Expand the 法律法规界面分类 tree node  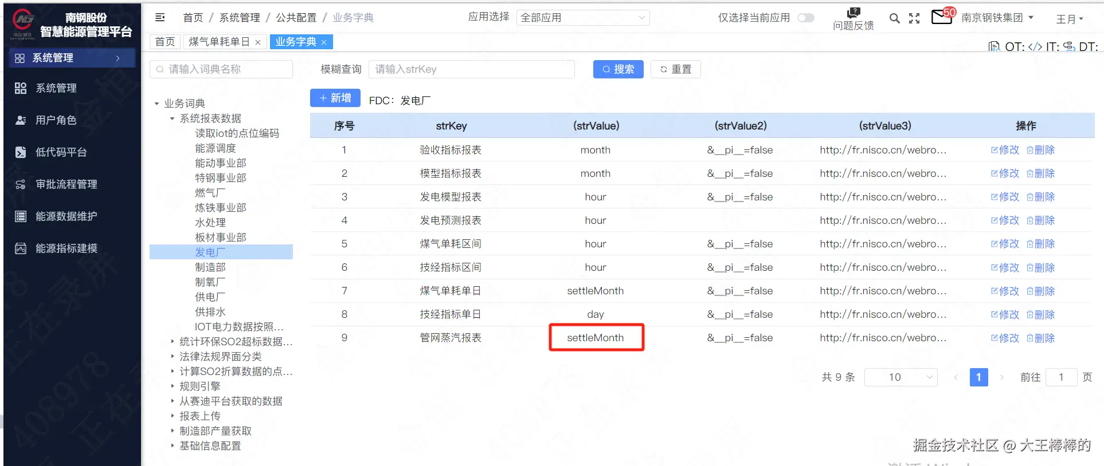(172, 356)
